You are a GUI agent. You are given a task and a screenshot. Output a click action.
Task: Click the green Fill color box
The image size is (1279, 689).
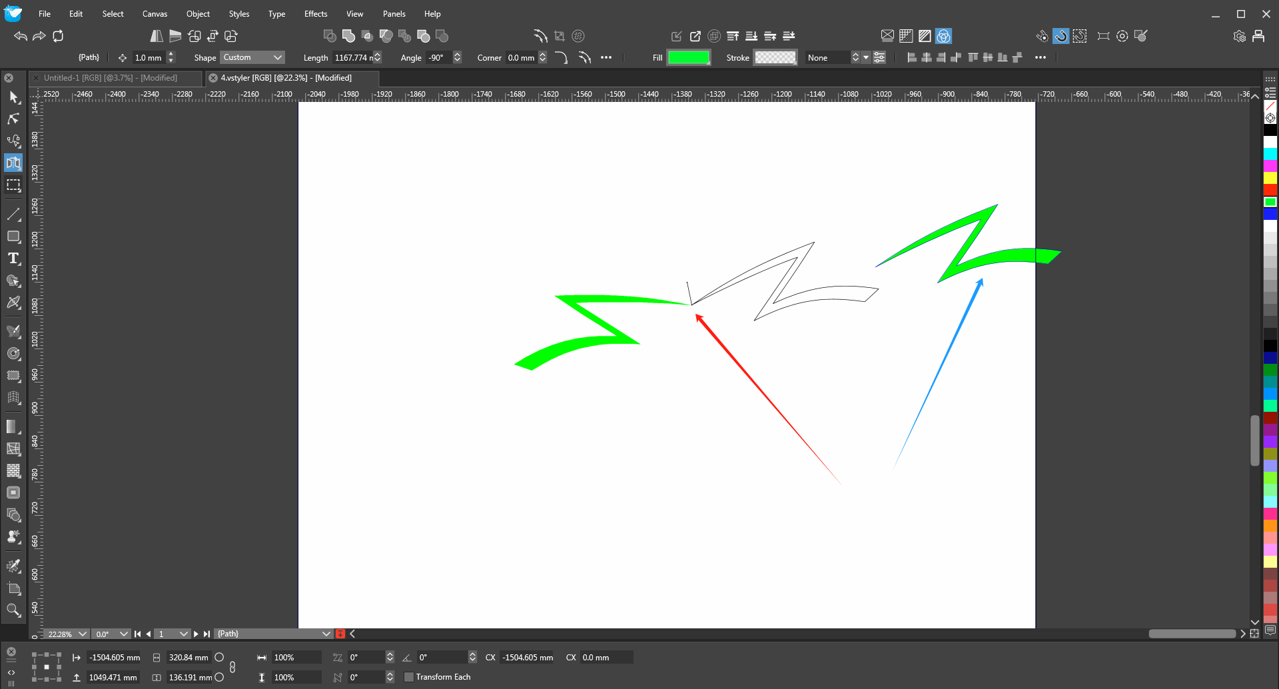click(x=688, y=58)
